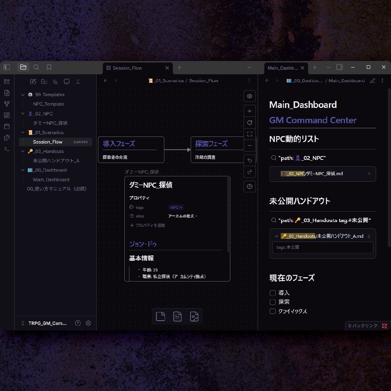Viewport: 391px width, 391px height.
Task: Click the sync status icon beside バックリンク
Action: click(x=384, y=326)
